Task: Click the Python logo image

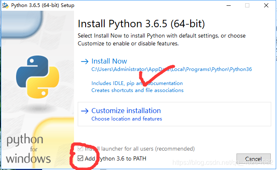Action: pos(38,77)
